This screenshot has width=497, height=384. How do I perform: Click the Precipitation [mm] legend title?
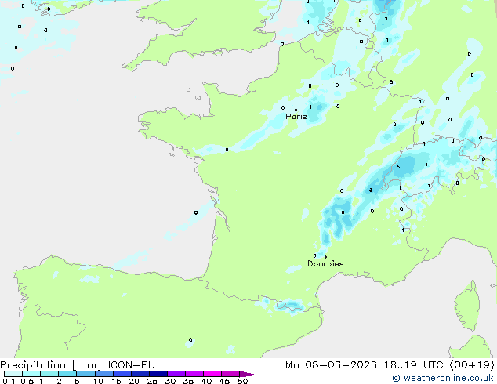coord(51,365)
